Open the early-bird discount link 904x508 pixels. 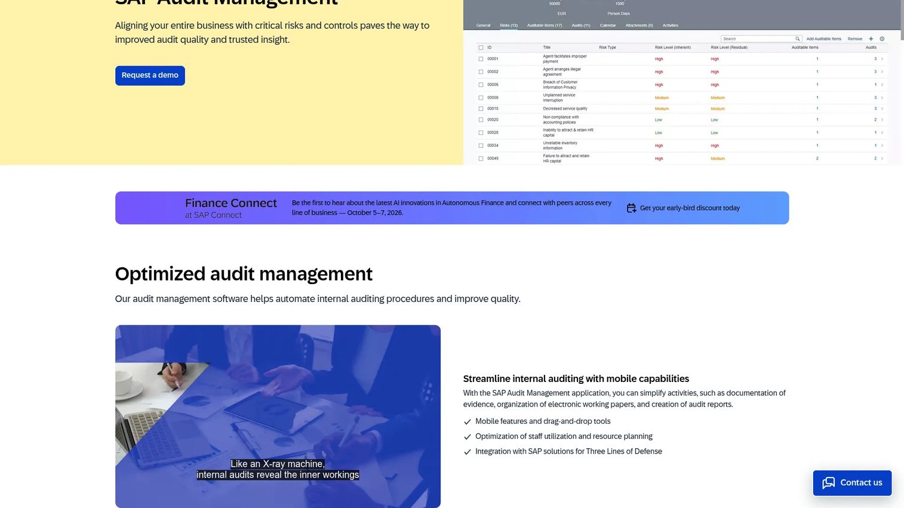(684, 208)
